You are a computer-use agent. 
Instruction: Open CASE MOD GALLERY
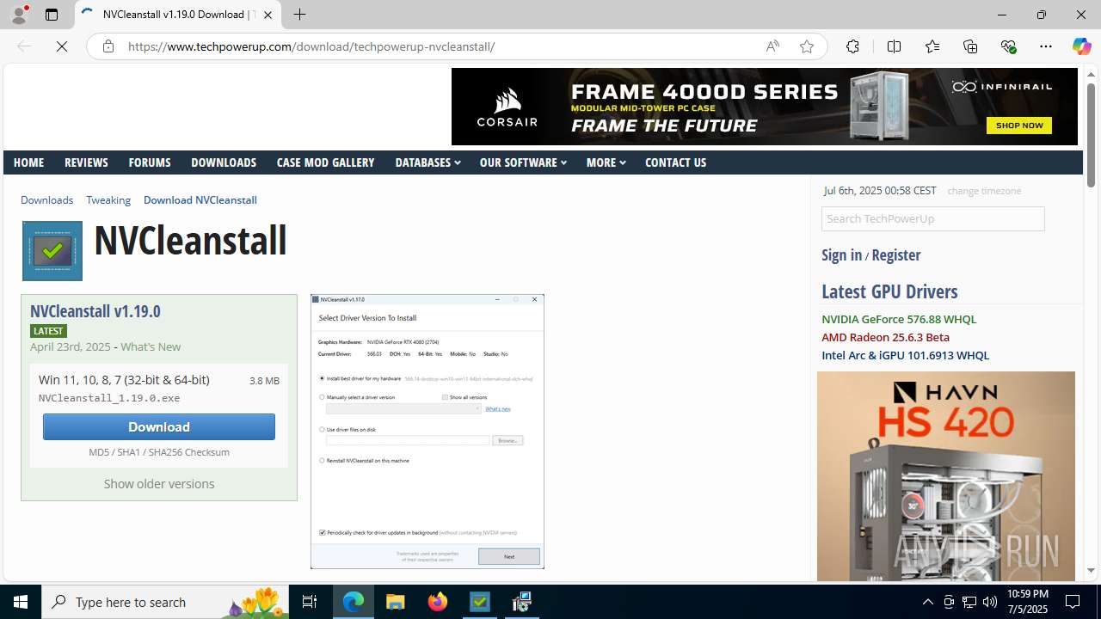pos(325,162)
